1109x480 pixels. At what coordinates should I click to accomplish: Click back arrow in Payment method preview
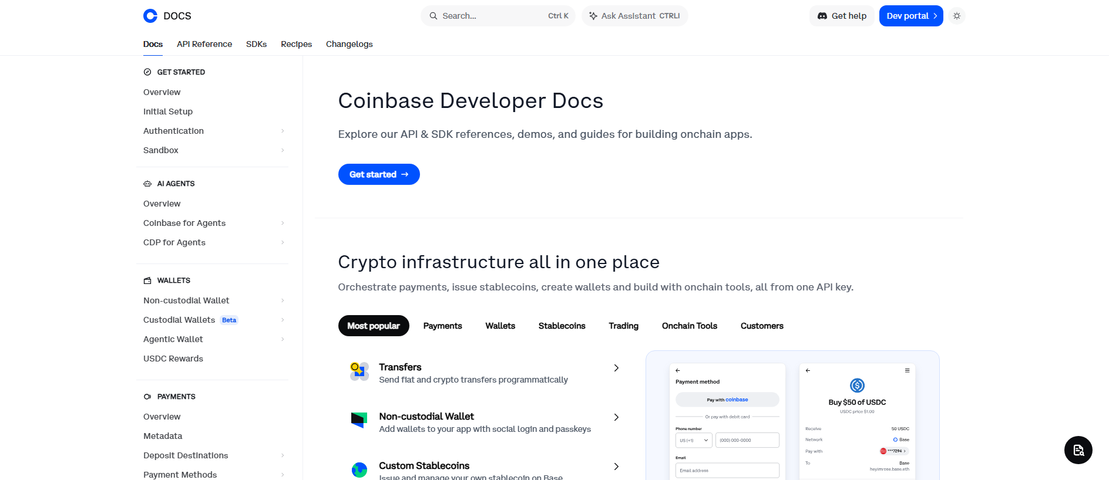point(678,370)
